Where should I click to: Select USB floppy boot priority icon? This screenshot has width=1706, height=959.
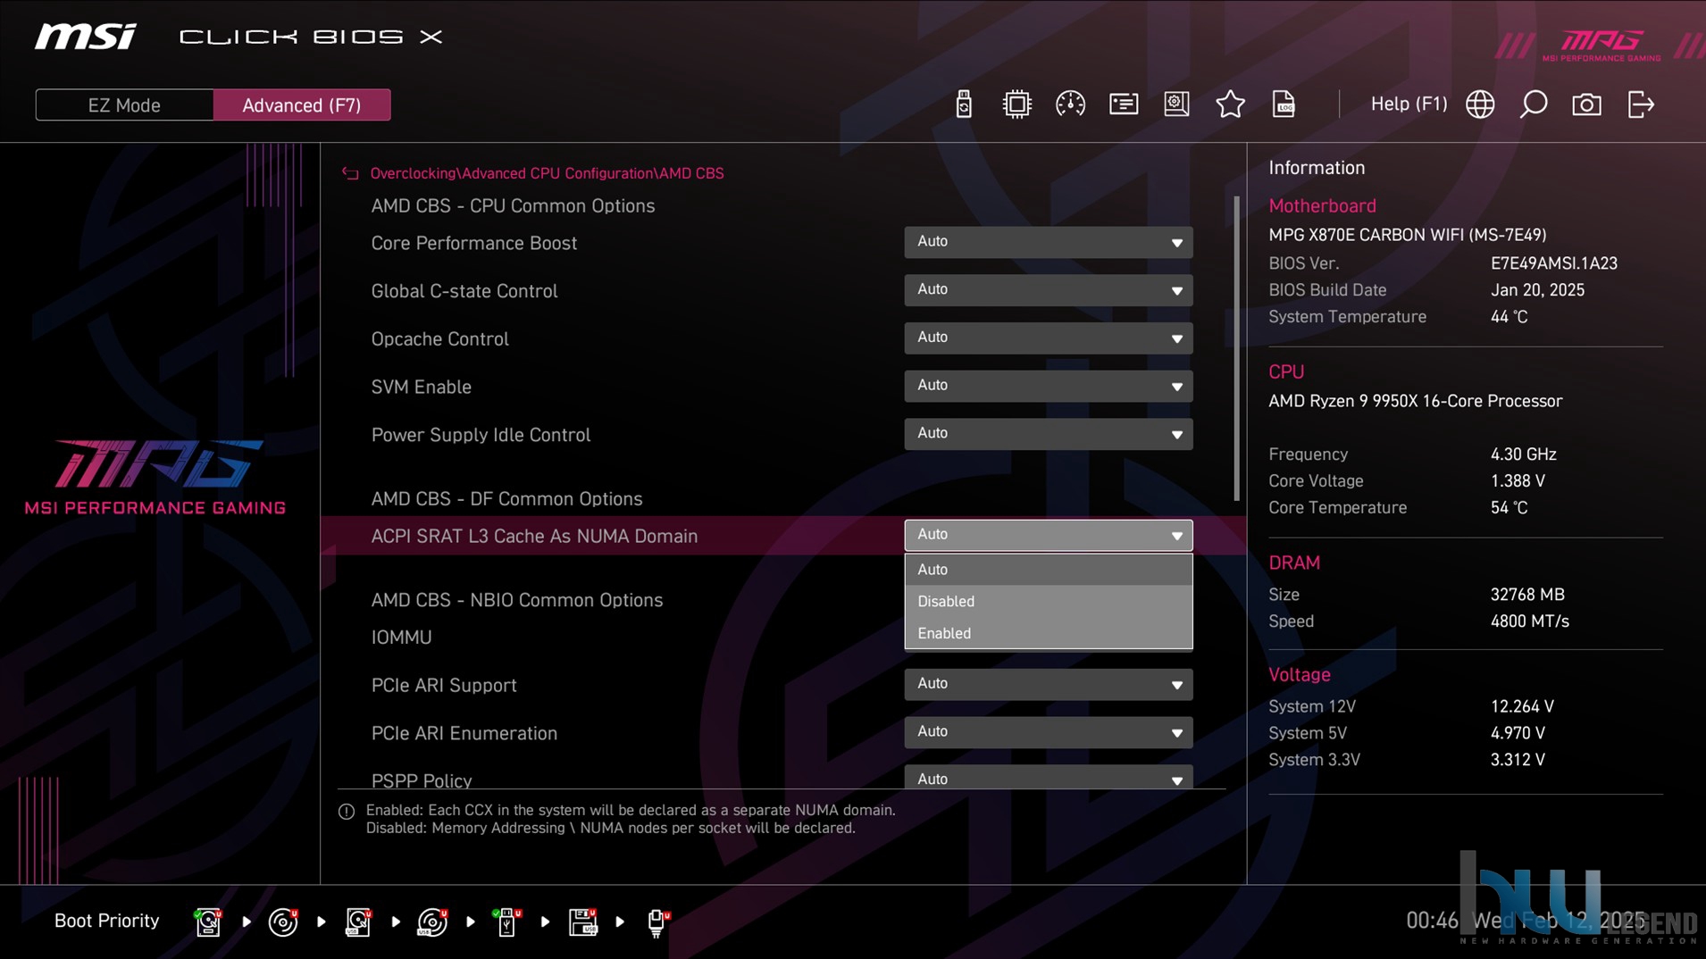[582, 921]
